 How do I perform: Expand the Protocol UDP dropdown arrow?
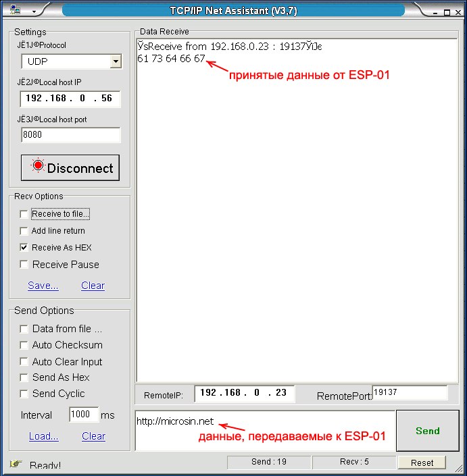(116, 61)
